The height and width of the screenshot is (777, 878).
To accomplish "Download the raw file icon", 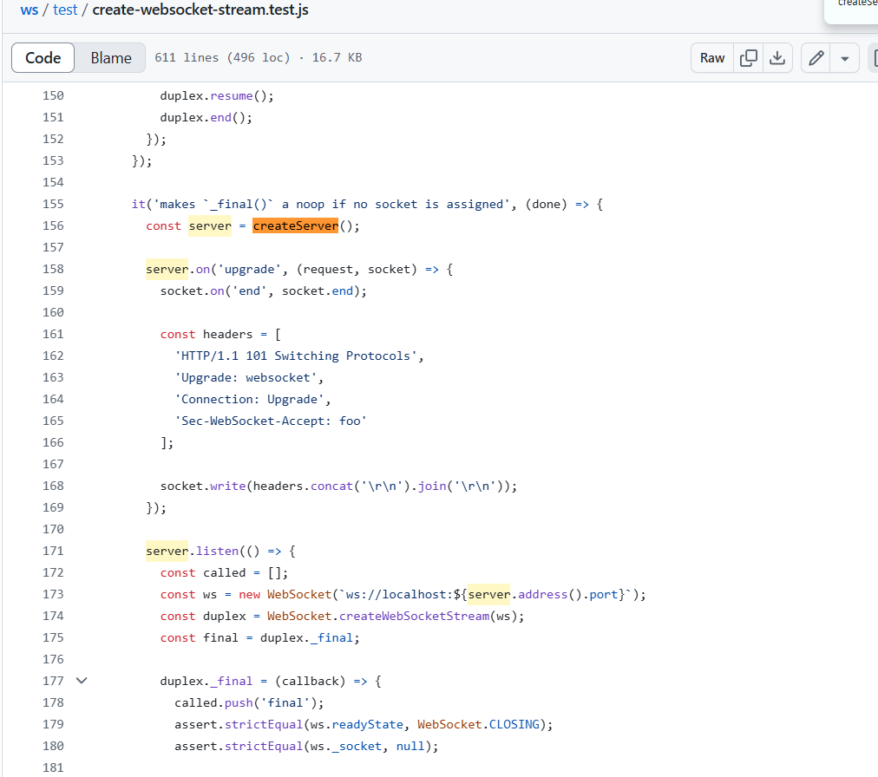I will (777, 57).
